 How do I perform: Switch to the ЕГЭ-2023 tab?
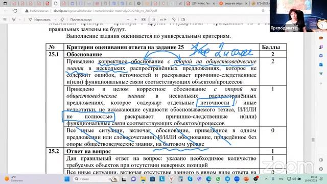(260, 4)
